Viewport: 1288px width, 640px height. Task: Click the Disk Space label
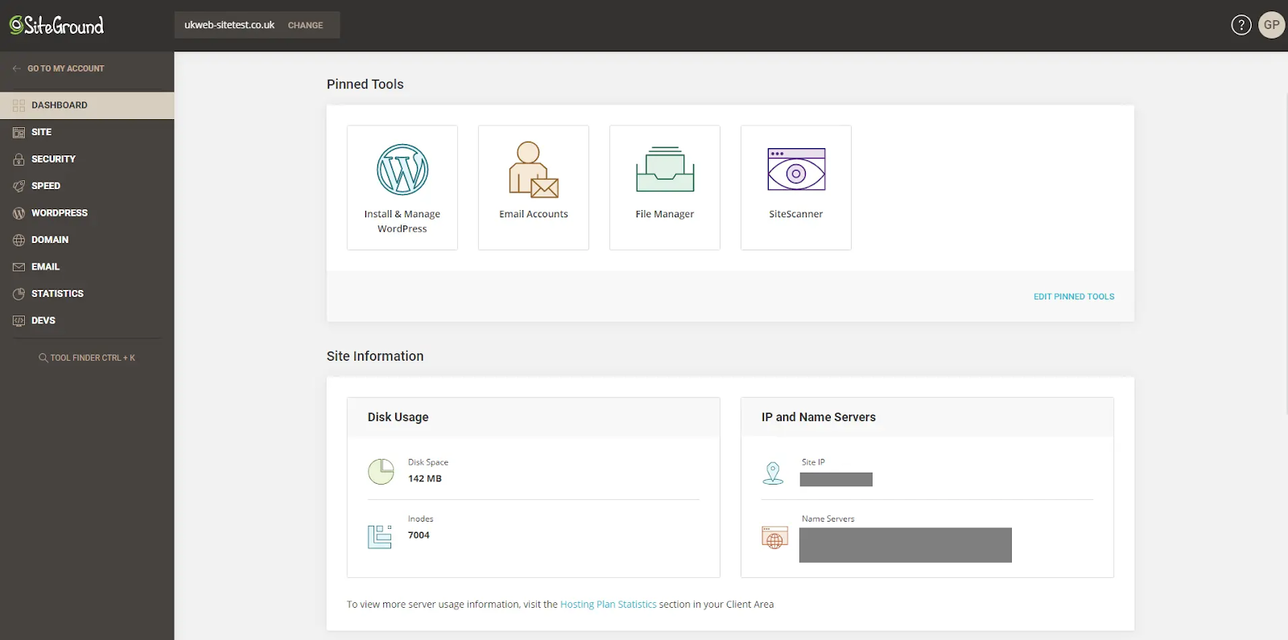428,462
